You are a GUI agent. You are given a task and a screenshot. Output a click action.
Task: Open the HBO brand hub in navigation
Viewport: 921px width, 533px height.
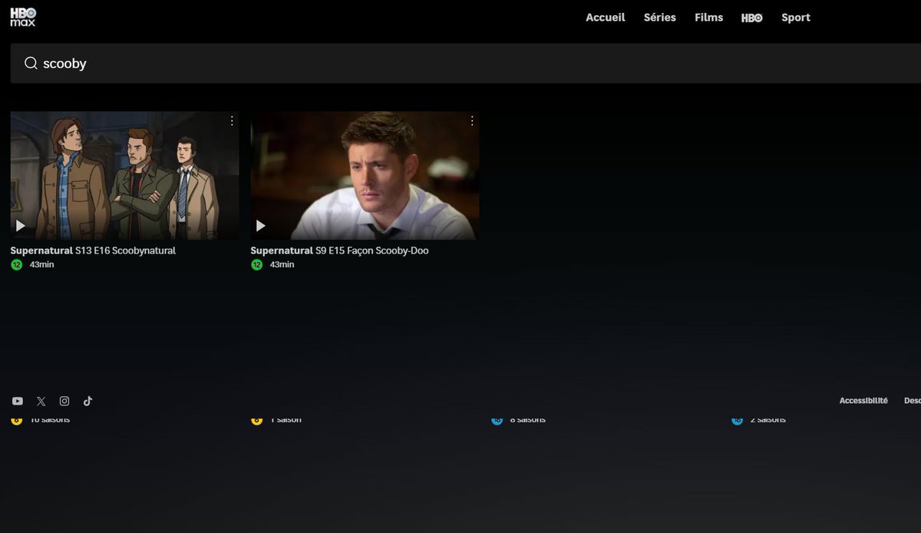752,18
